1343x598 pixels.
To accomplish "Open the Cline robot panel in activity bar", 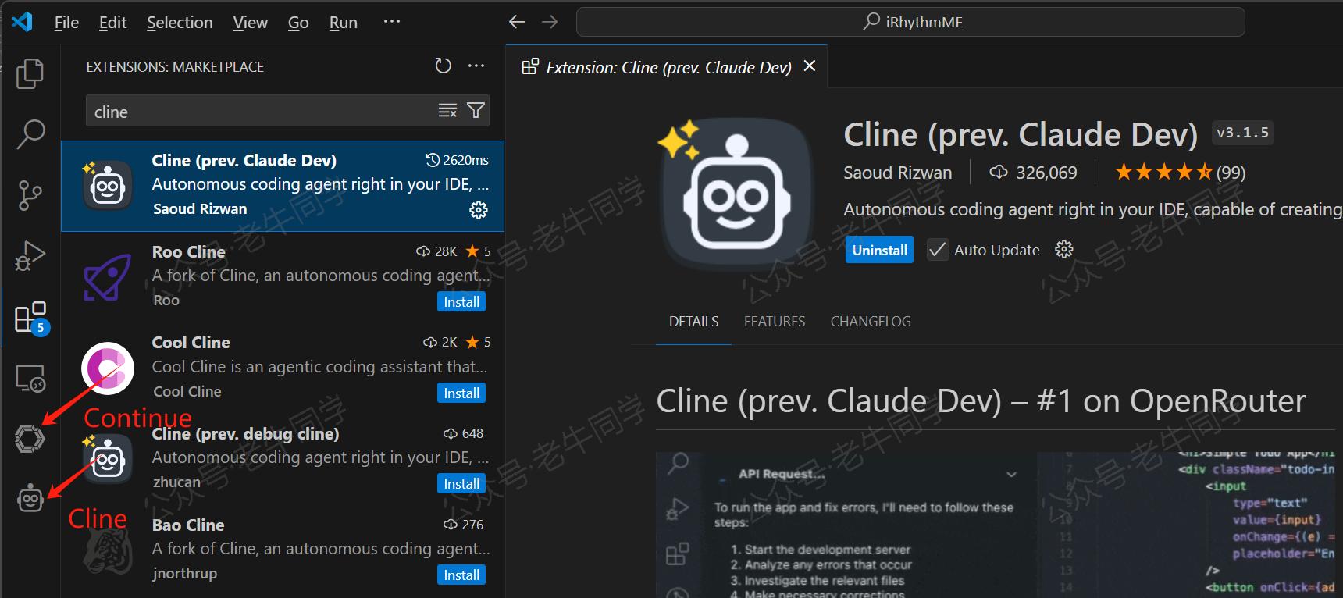I will click(30, 499).
